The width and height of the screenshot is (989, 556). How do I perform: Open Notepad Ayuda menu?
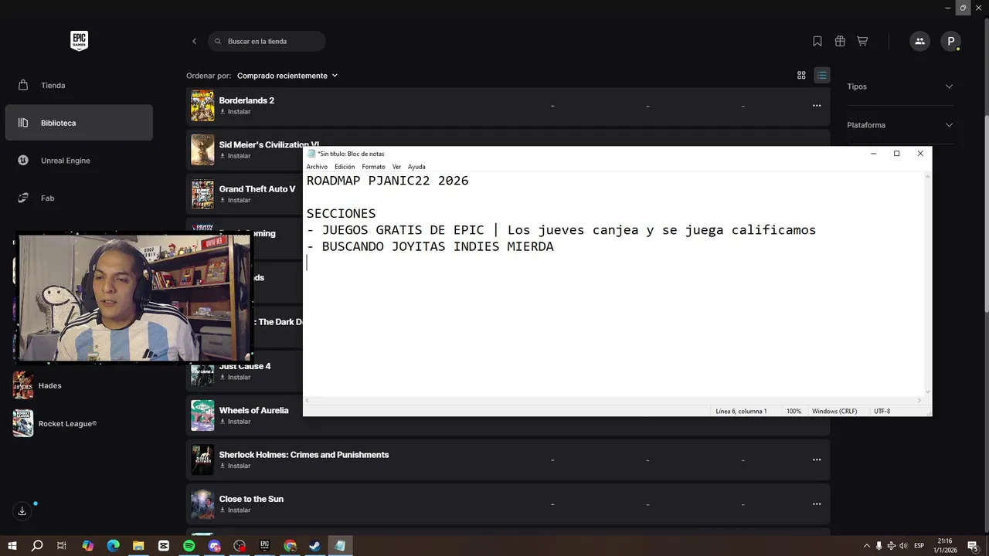point(416,167)
